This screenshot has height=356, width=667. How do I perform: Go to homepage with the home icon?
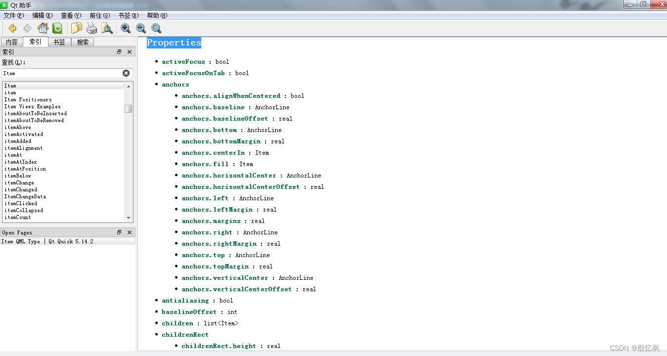coord(43,28)
